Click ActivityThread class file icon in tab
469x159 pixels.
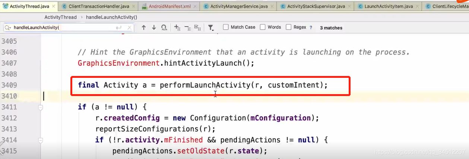click(x=5, y=6)
